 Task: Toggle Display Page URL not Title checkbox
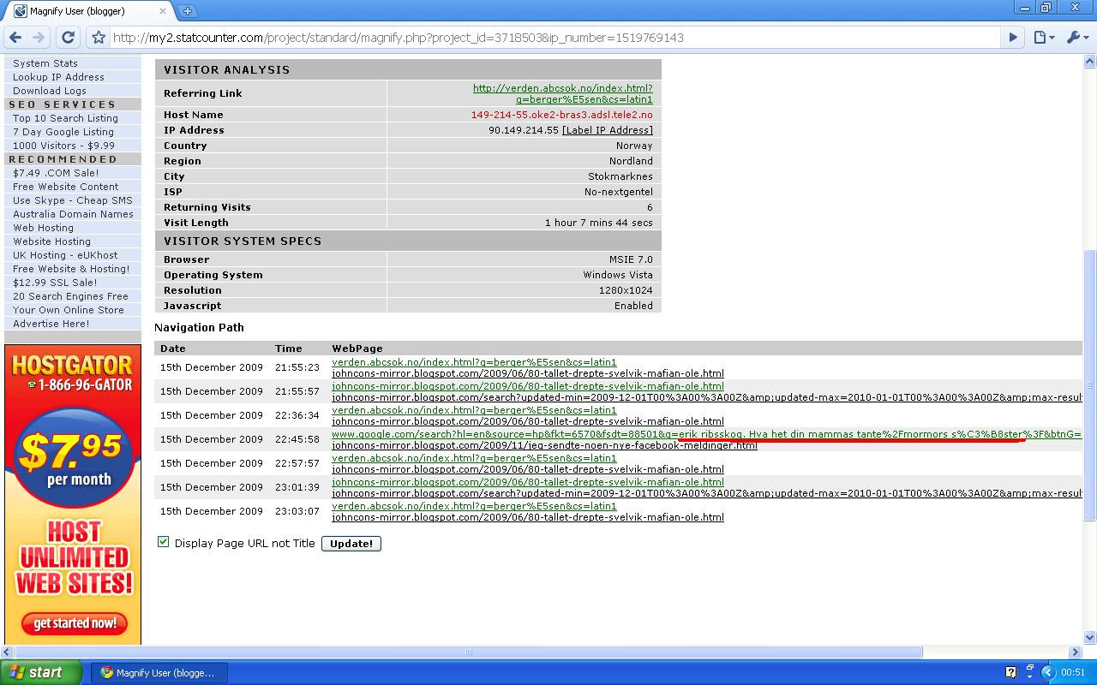click(164, 542)
